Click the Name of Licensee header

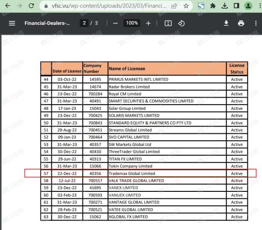coord(127,69)
